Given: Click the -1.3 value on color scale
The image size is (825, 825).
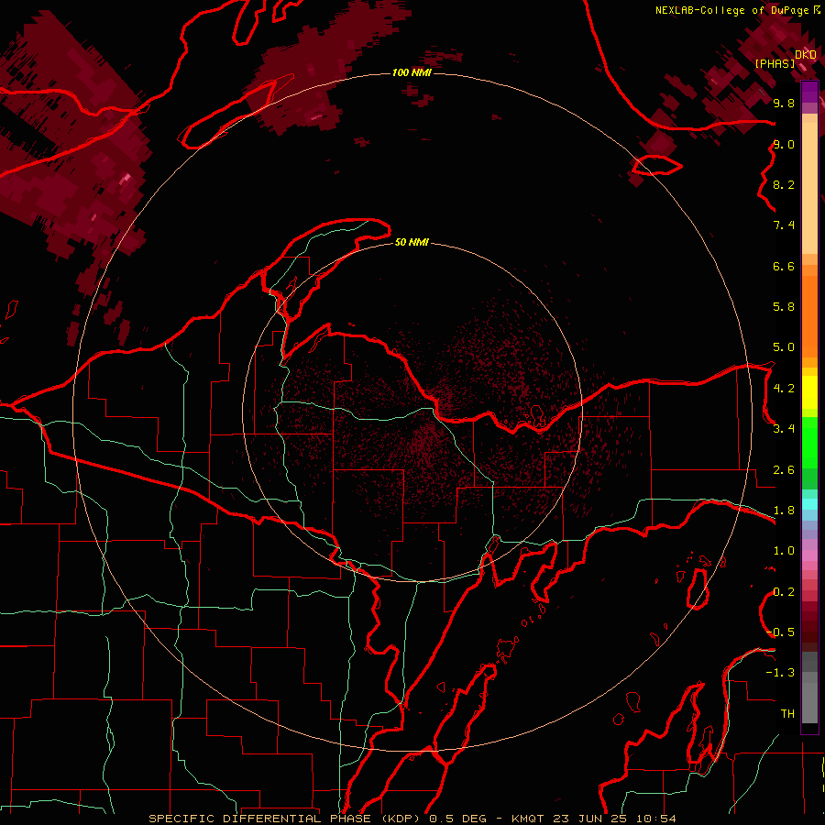Looking at the screenshot, I should 781,673.
